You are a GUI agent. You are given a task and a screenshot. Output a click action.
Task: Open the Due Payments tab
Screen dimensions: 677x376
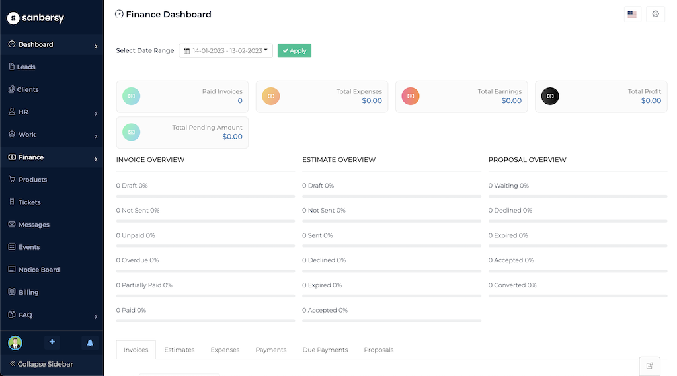coord(325,350)
